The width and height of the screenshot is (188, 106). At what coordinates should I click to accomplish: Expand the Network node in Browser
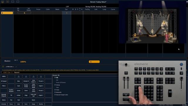pyautogui.click(x=55, y=92)
